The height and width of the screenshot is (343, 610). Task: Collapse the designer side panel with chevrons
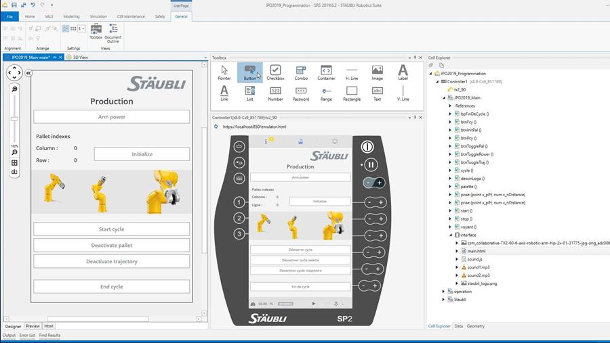(28, 73)
